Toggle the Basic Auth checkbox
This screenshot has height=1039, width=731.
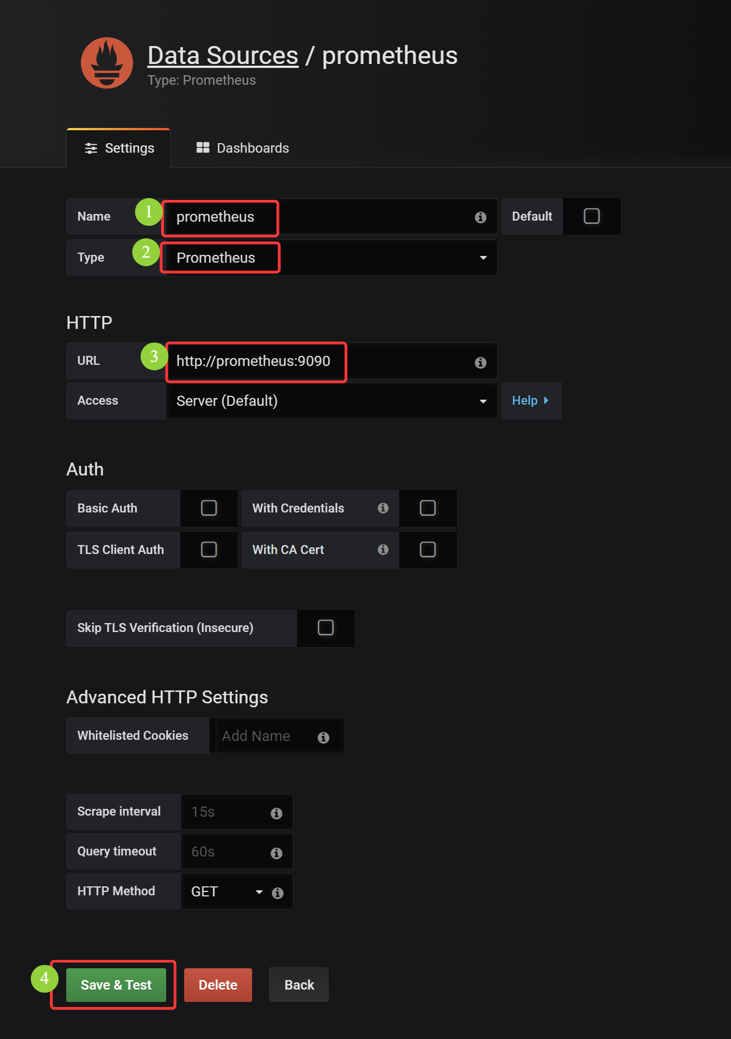tap(209, 508)
